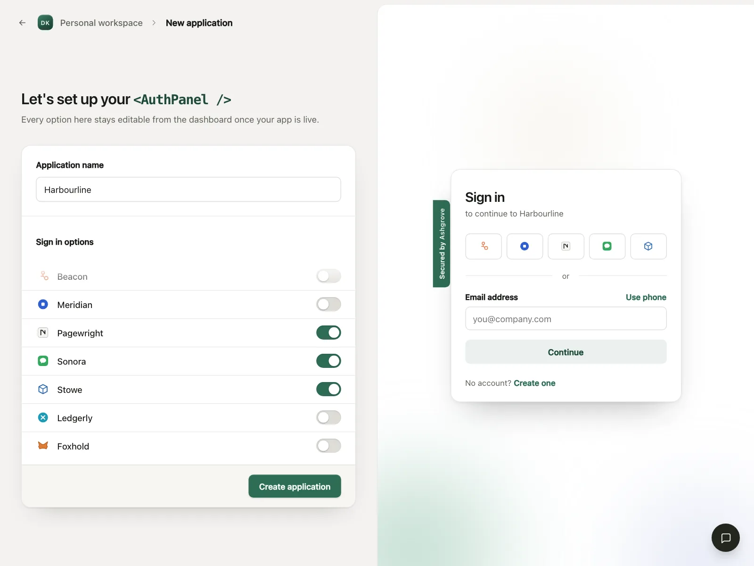
Task: Click the Meridian provider icon in list
Action: pyautogui.click(x=43, y=304)
